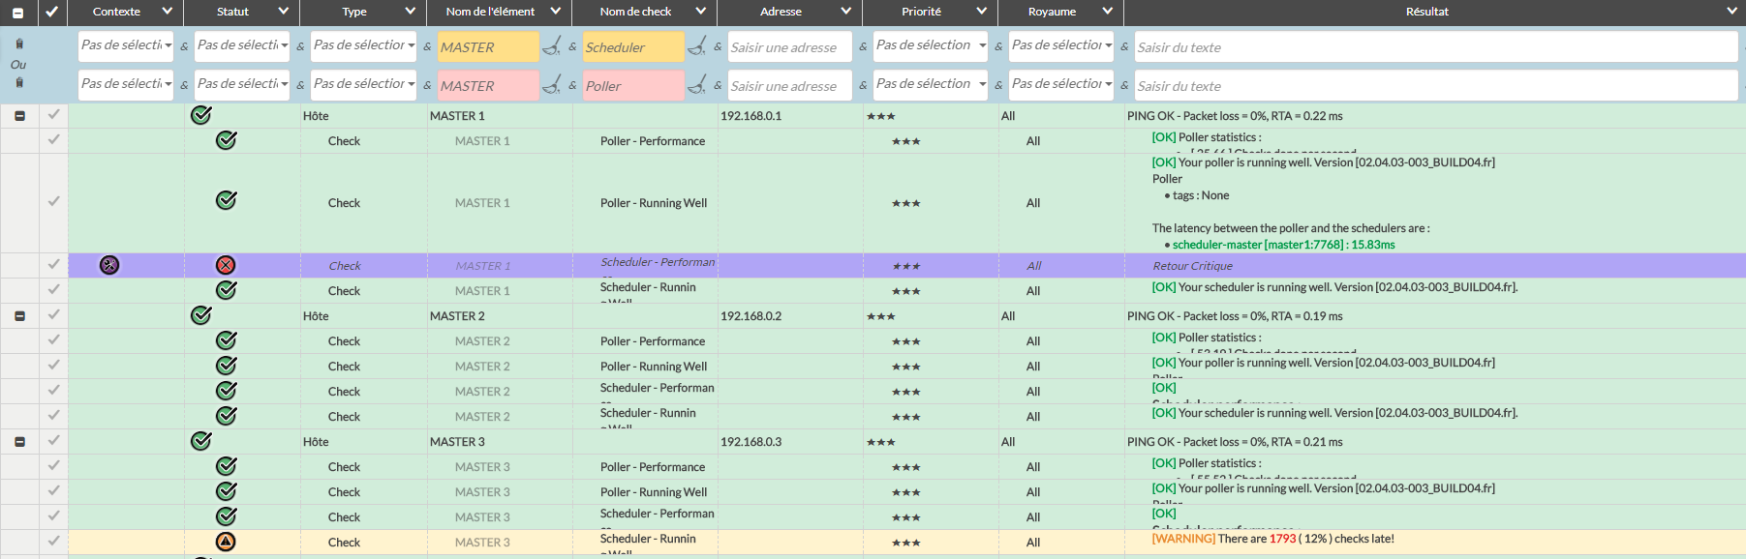Collapse the MASTER 2 host group
Viewport: 1746px width, 559px height.
(x=19, y=316)
